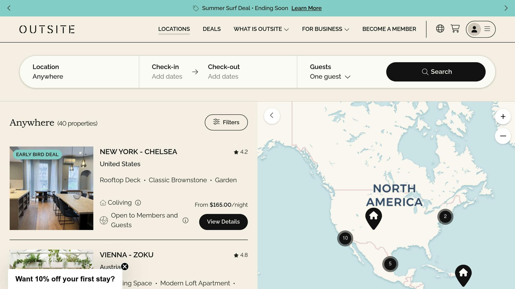Click the Vienna - Zoku listing title
Image resolution: width=515 pixels, height=289 pixels.
coord(126,255)
